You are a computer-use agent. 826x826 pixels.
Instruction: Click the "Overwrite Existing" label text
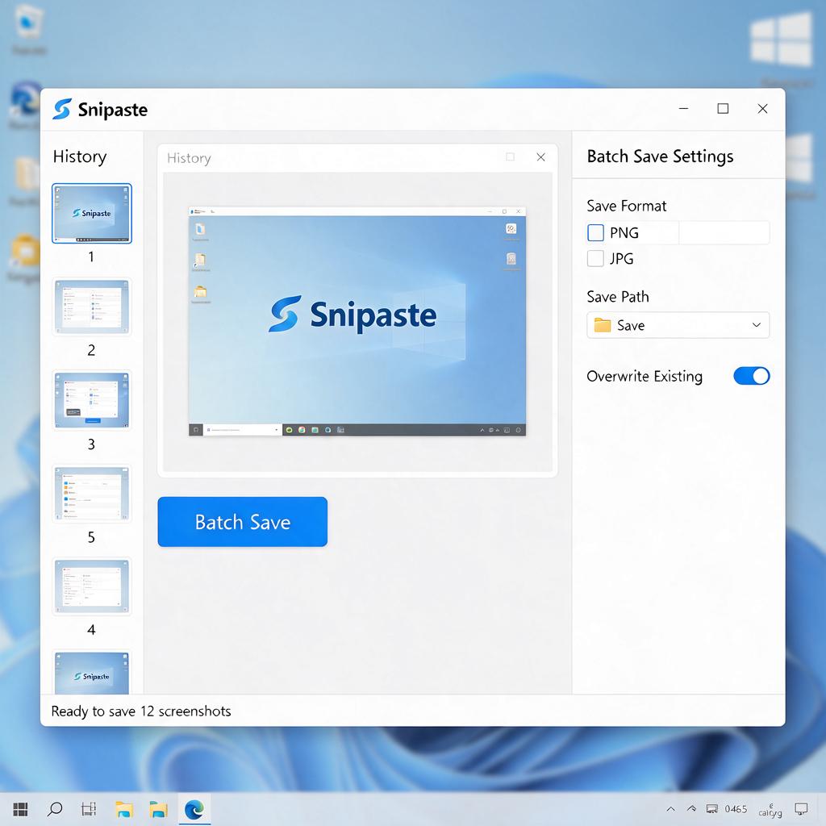645,376
